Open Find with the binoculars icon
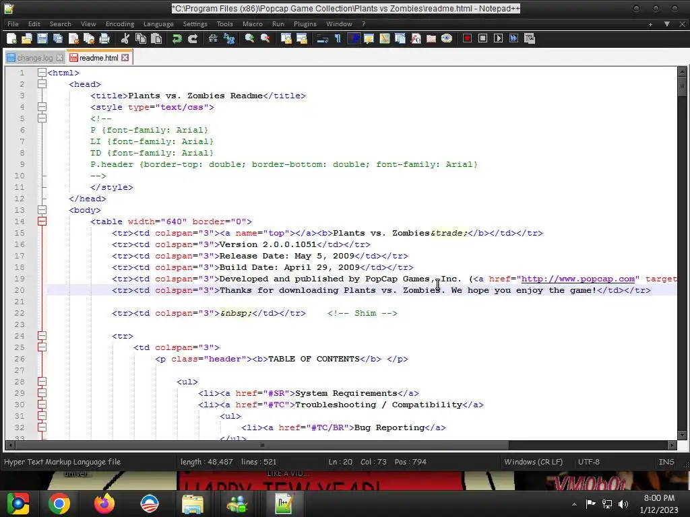 [x=213, y=38]
